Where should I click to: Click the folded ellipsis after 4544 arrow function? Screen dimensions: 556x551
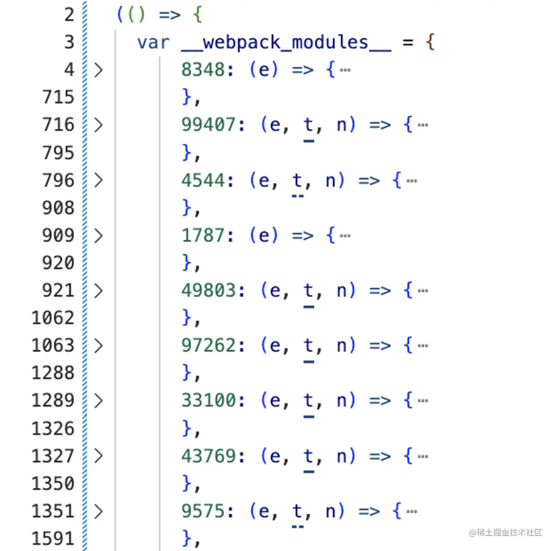tap(412, 181)
